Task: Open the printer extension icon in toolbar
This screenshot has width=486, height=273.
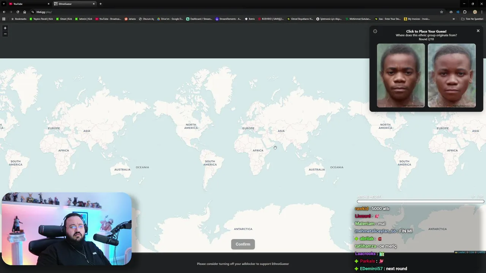Action: pos(451,12)
